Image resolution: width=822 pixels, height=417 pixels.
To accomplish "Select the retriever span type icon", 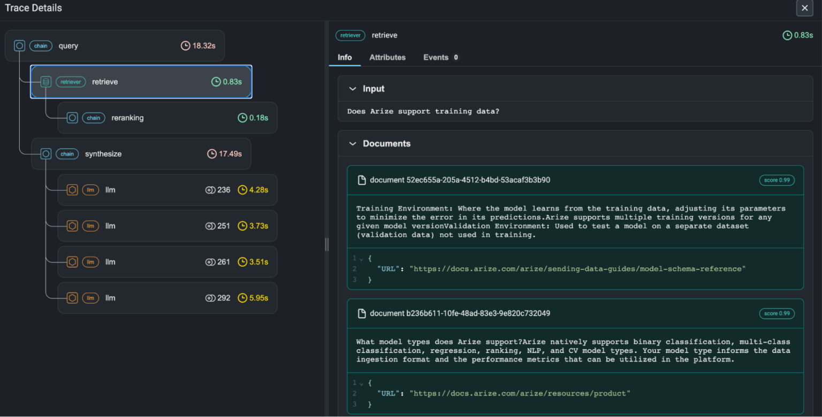I will click(45, 81).
